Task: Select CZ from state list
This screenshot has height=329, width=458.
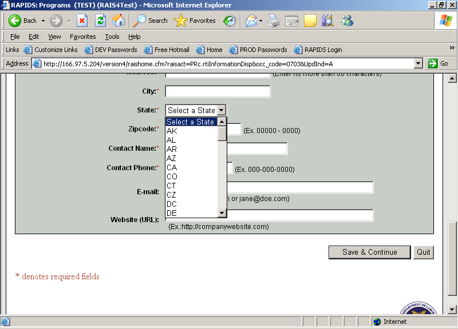Action: (192, 195)
